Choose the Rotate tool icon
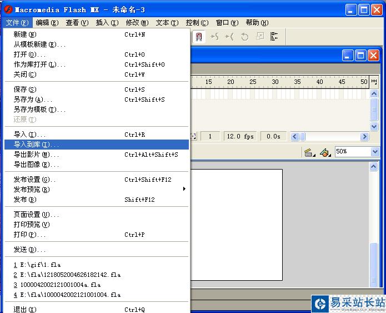The image size is (386, 313). pos(244,37)
